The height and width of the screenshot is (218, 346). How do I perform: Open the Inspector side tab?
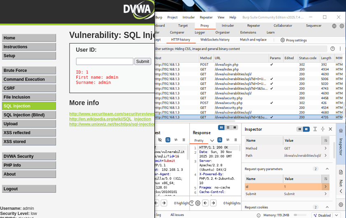click(x=341, y=143)
